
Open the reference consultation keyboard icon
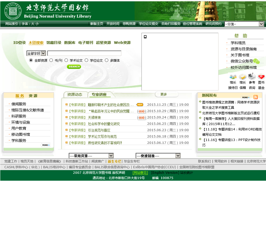click(252, 76)
